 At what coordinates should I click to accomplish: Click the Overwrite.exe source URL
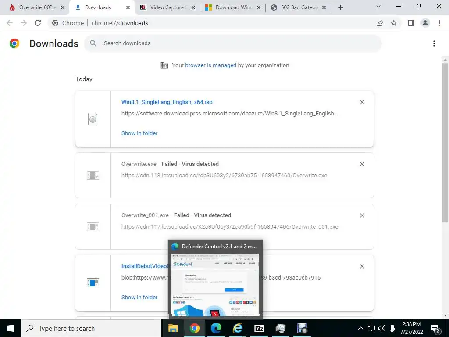coord(224,176)
